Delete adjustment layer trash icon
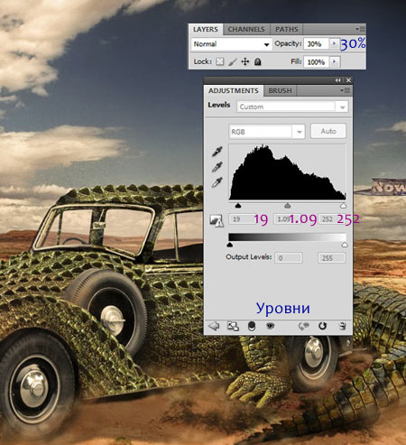Viewport: 406px width, 445px height. point(343,326)
